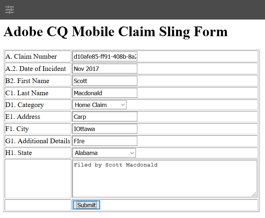Image resolution: width=265 pixels, height=218 pixels.
Task: Click the H1. State label
Action: click(19, 153)
